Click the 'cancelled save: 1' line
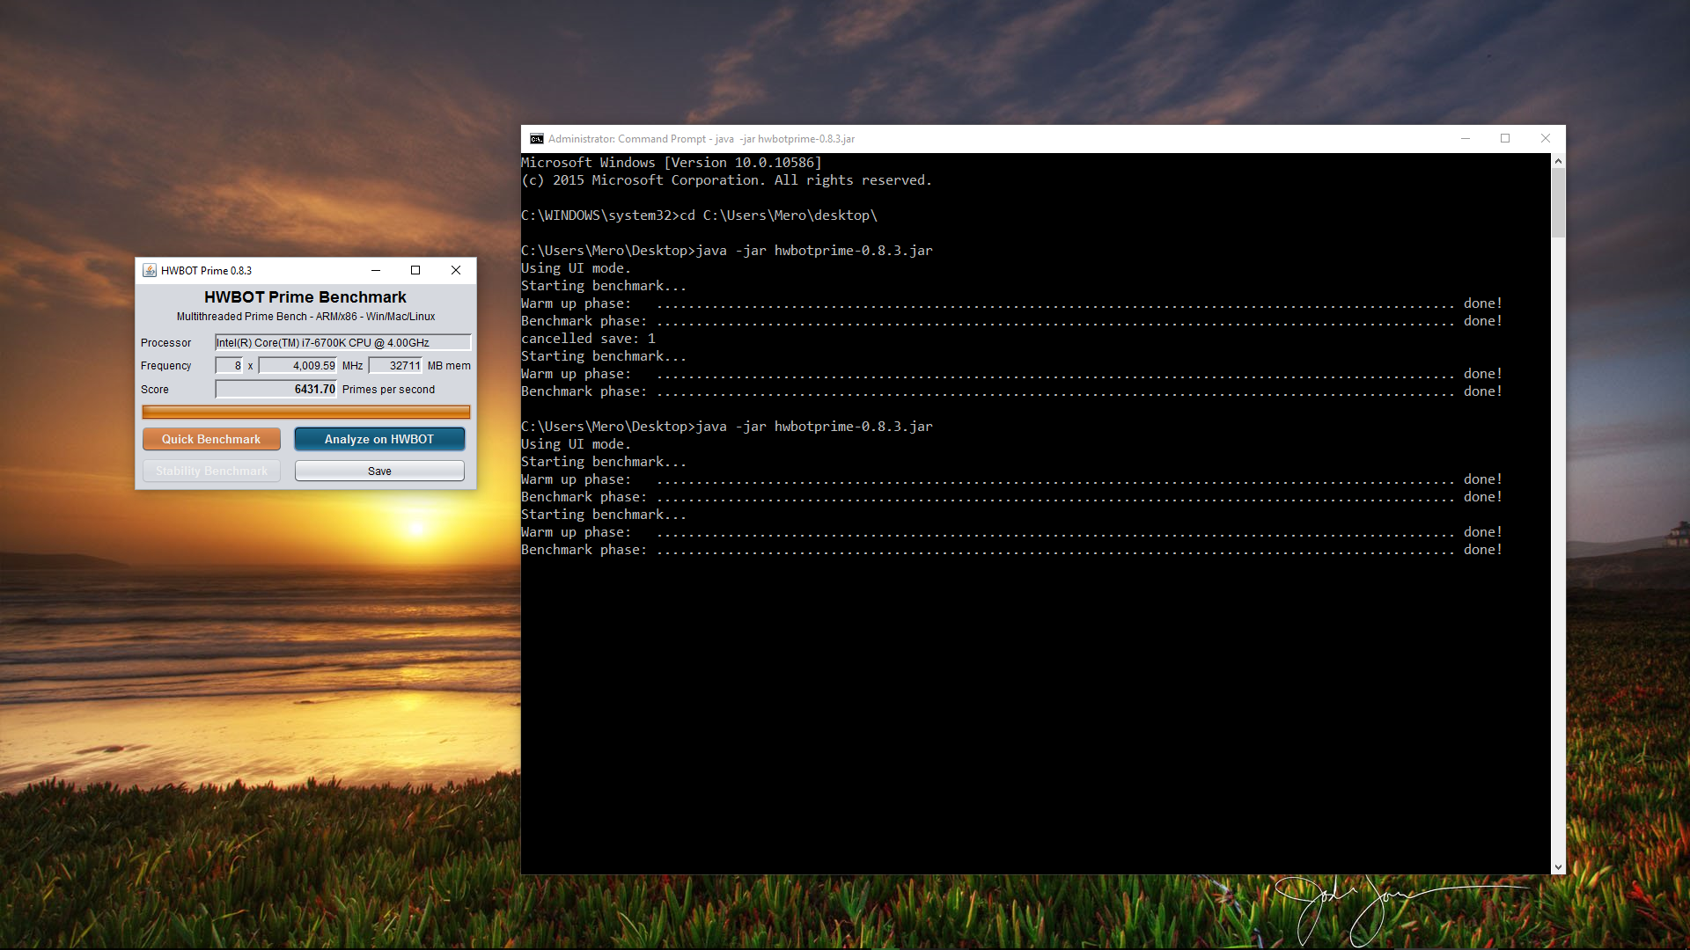The image size is (1690, 950). click(588, 339)
